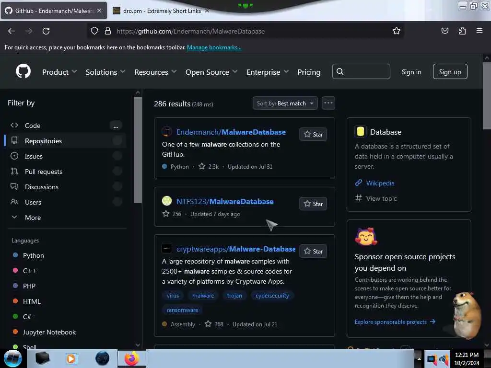Star the Endermanch/MalwareDatabase repository

tap(313, 134)
